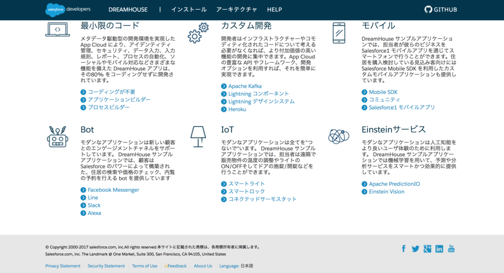The width and height of the screenshot is (504, 273).
Task: Open the Google Plus footer icon
Action: tap(427, 248)
